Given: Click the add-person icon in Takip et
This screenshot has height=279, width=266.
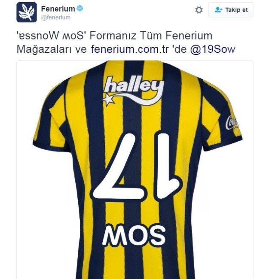Looking at the screenshot, I should (x=218, y=10).
